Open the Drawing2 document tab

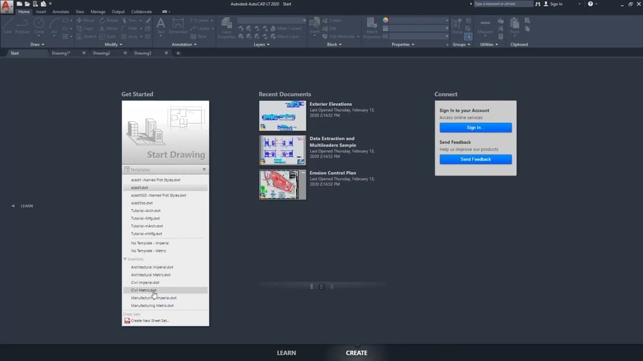click(101, 53)
